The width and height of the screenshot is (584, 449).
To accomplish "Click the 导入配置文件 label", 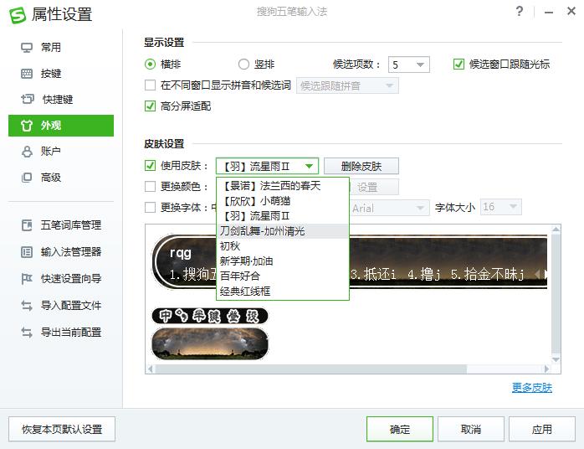I will 71,306.
